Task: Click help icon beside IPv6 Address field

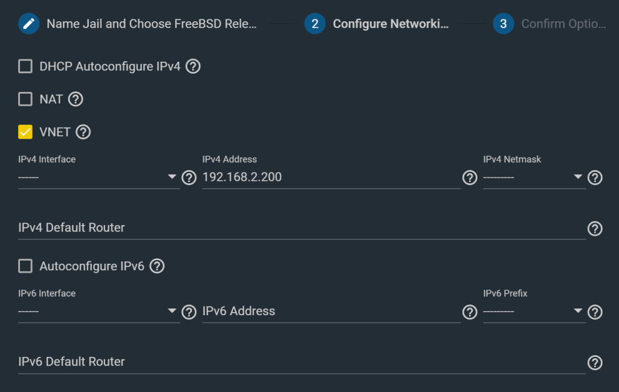Action: click(x=470, y=312)
